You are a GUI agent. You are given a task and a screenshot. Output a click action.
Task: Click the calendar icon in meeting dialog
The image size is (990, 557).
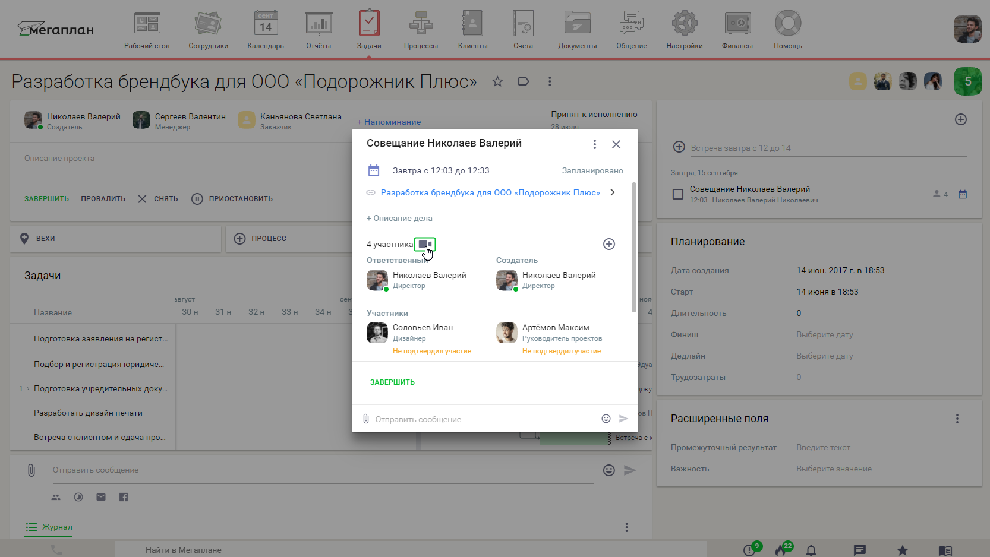374,170
